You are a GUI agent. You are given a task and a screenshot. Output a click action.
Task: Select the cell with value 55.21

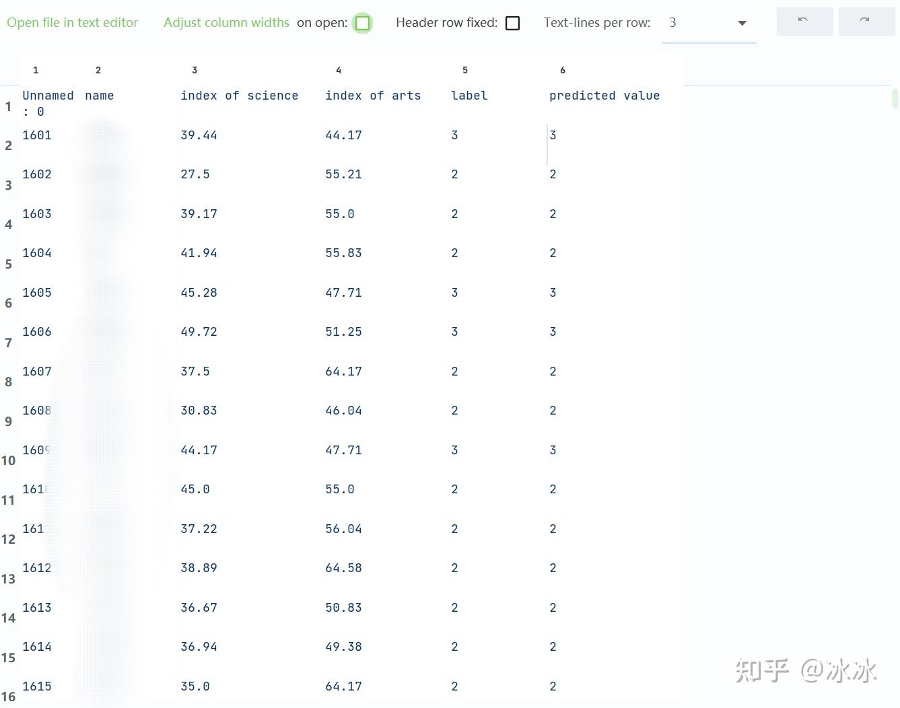(x=343, y=174)
